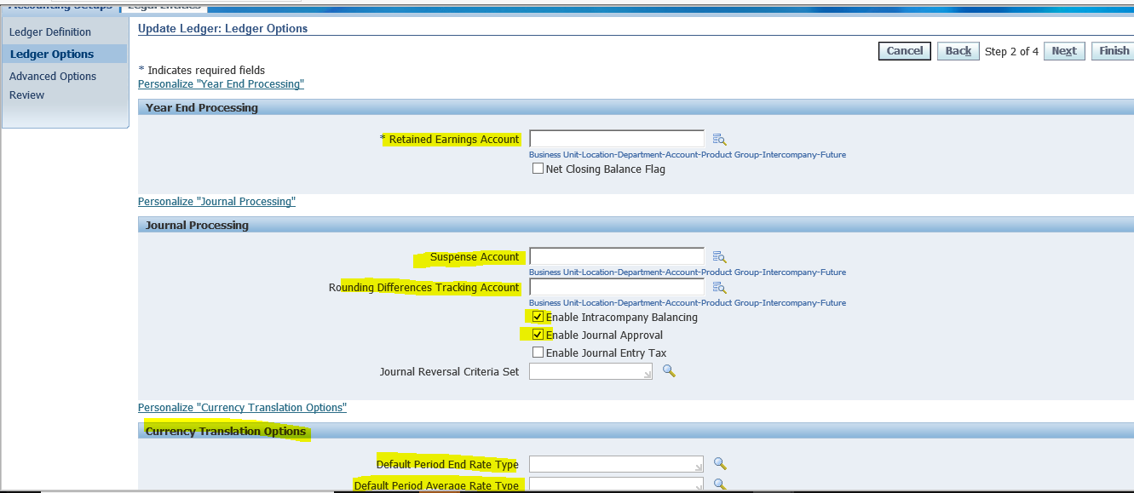Open Default Period End Rate Type search icon
1134x493 pixels.
click(x=720, y=463)
